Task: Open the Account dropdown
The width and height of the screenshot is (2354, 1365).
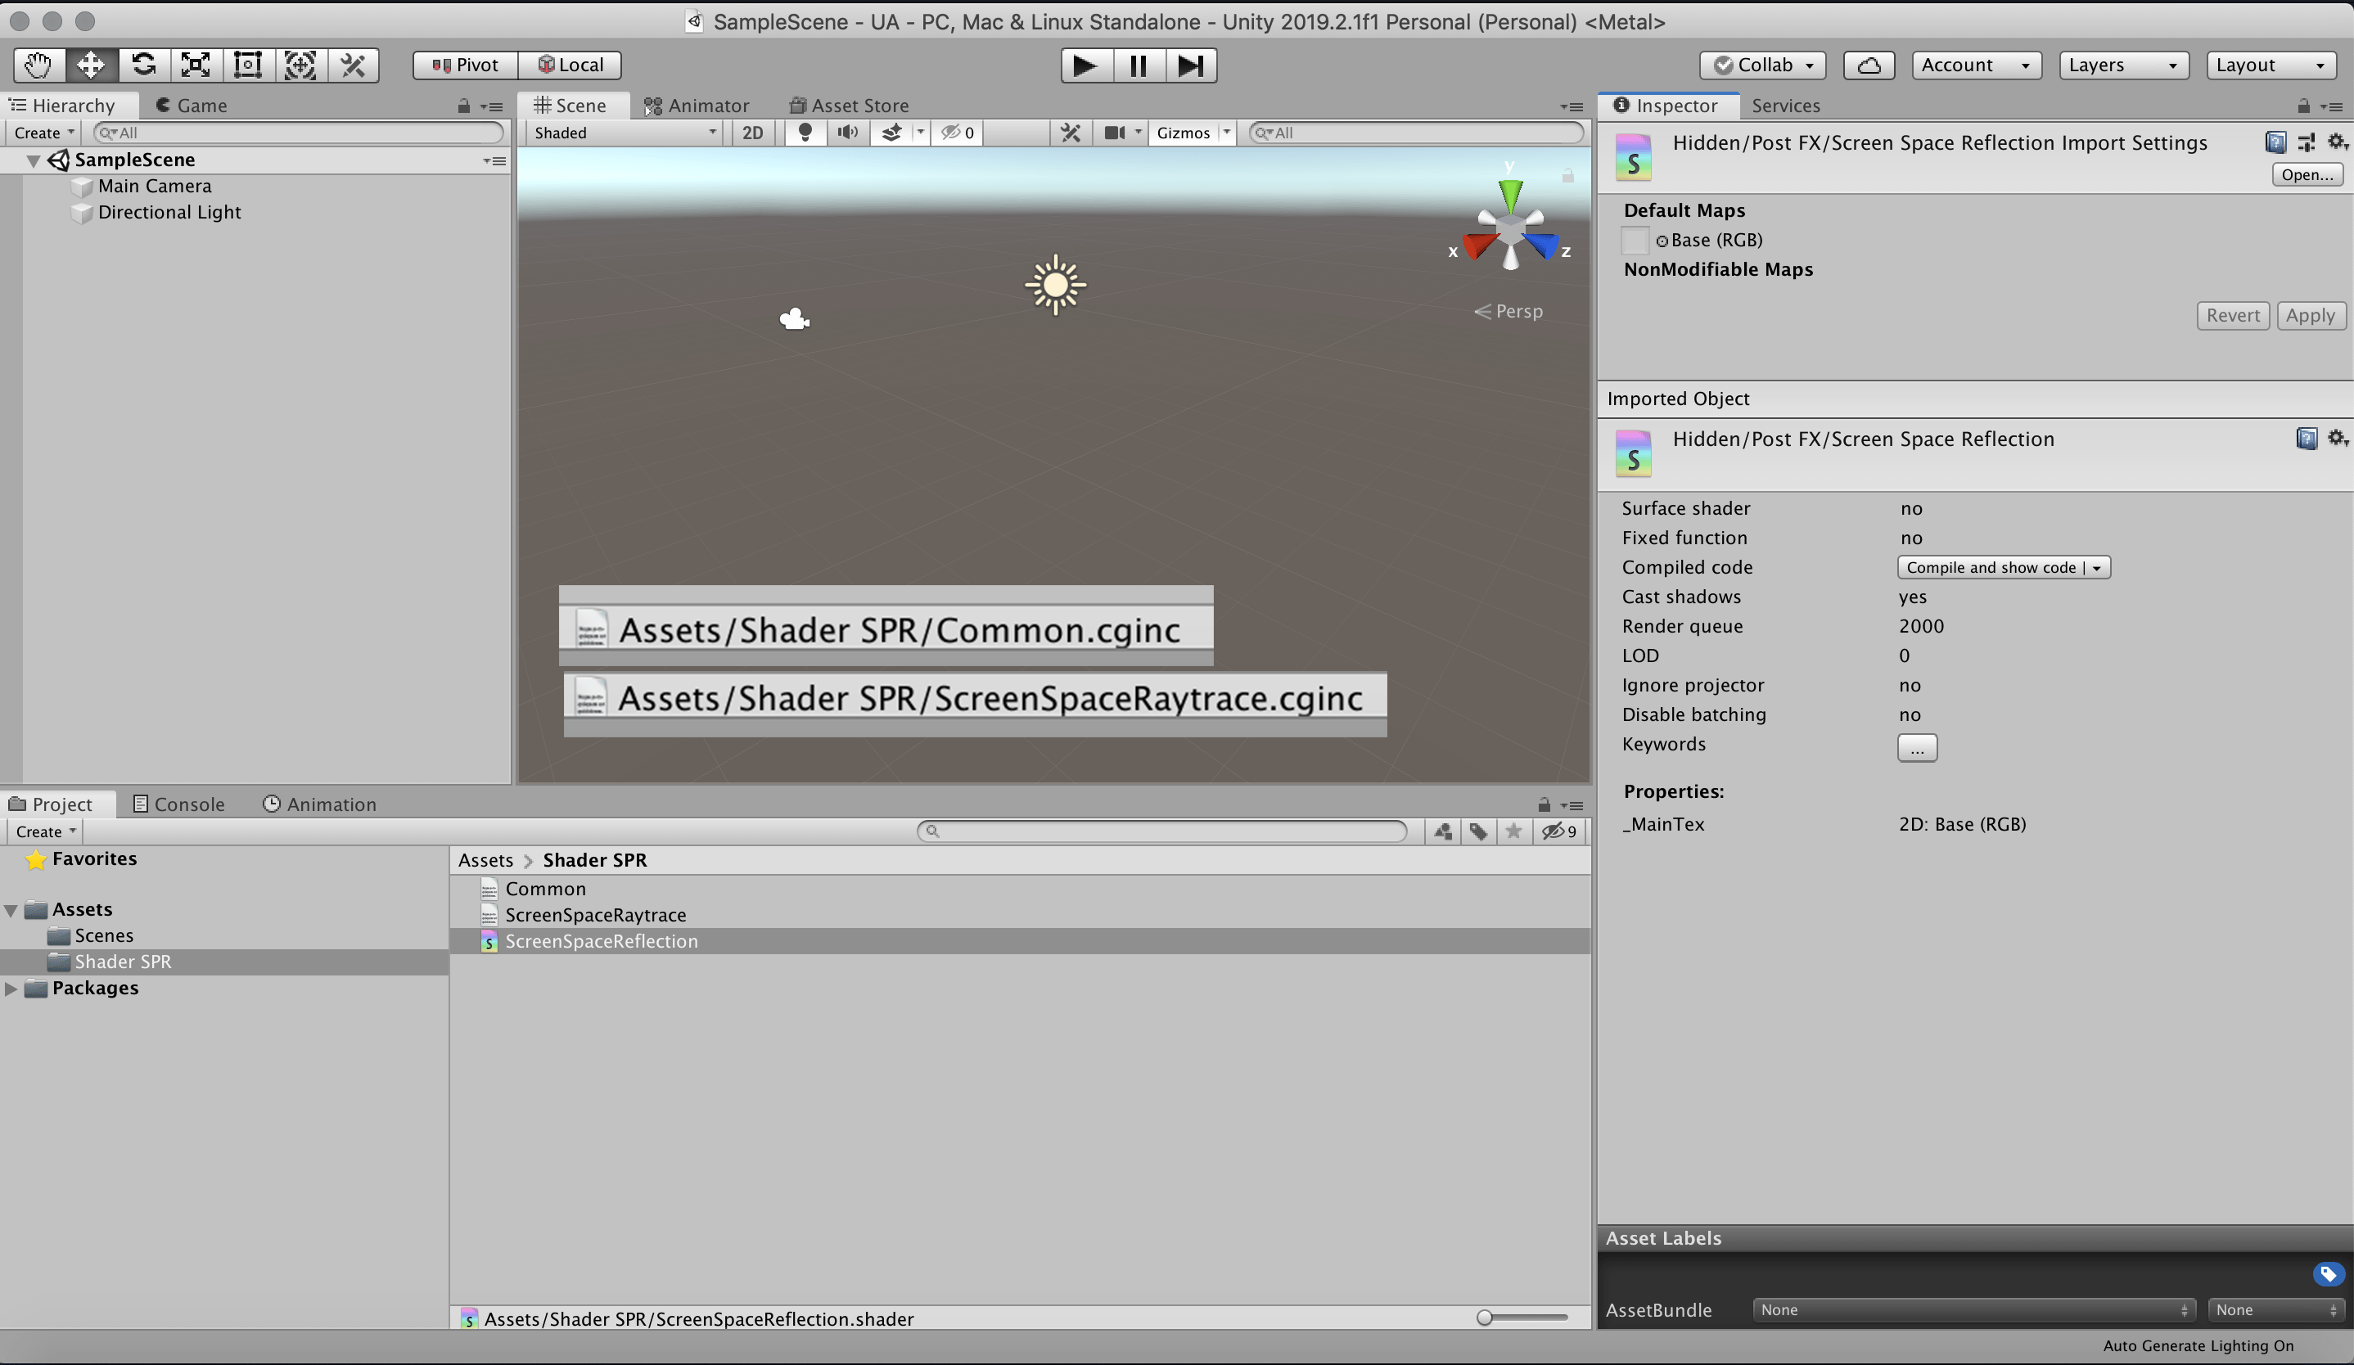Action: [1976, 65]
